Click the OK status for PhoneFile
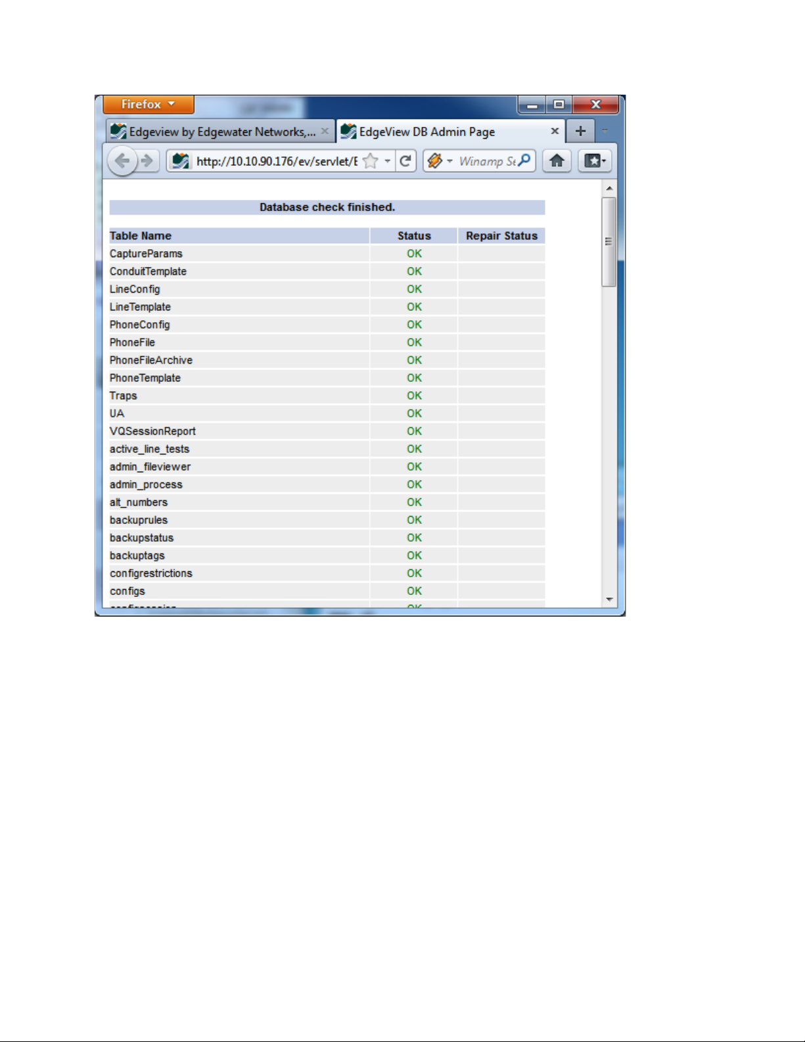Viewport: 805px width, 1042px height. [x=414, y=343]
